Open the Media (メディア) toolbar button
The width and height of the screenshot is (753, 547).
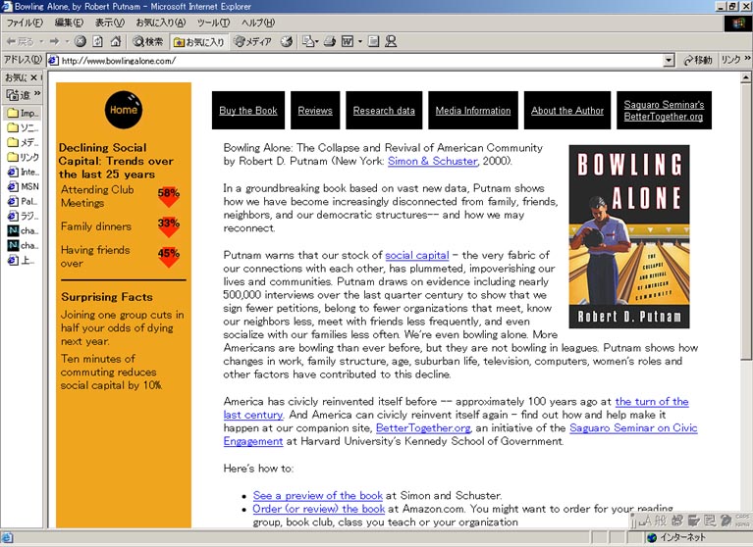252,42
